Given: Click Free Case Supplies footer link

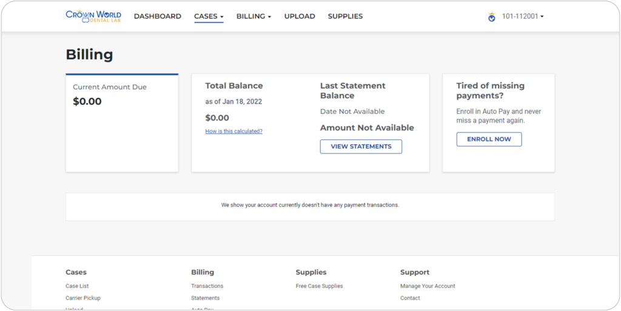Looking at the screenshot, I should coord(319,286).
